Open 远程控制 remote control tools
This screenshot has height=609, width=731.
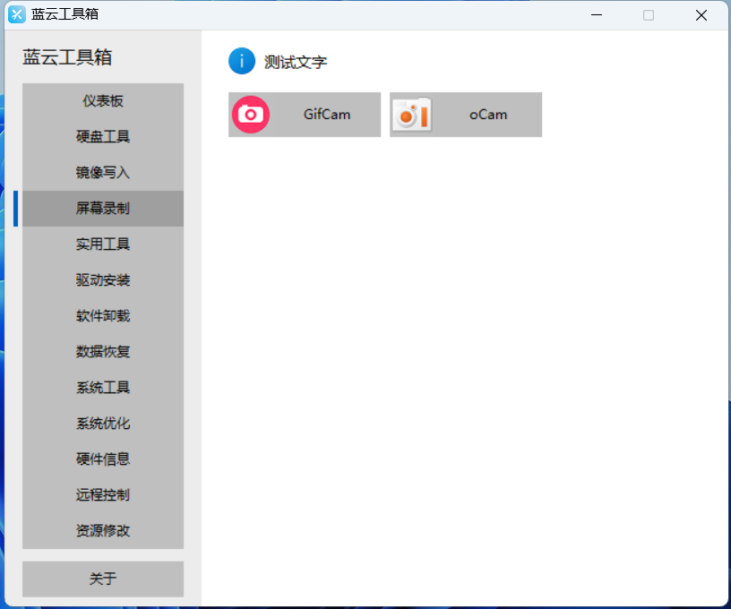pos(103,495)
